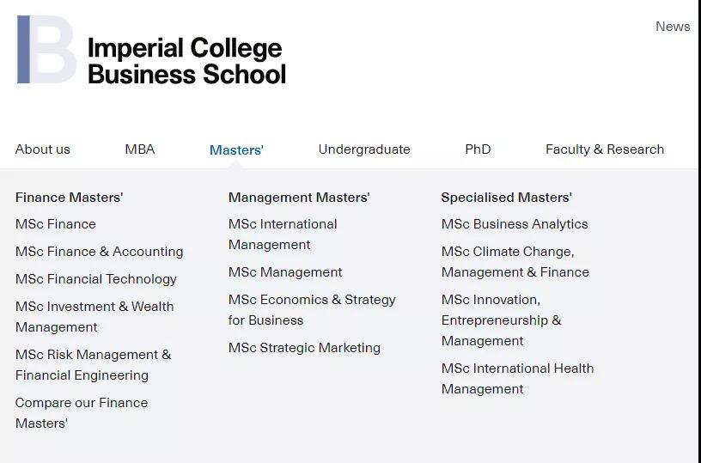Screen dimensions: 701x463
Task: Go to MSc Finance programme
Action: coord(56,224)
